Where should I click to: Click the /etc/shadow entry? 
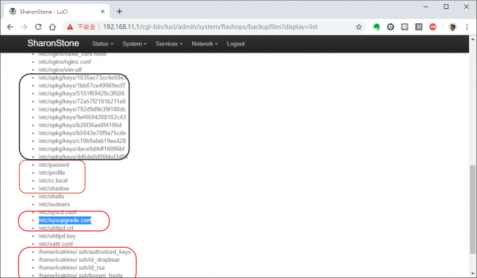click(54, 188)
